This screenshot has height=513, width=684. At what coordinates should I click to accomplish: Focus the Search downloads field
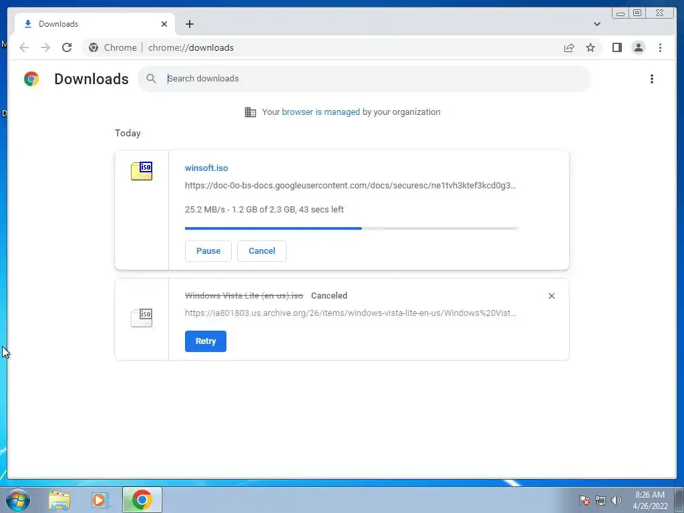click(364, 79)
